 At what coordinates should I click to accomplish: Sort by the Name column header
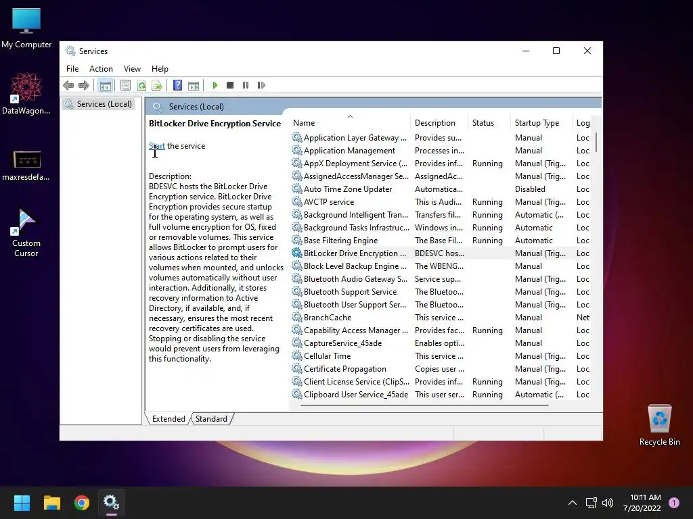[350, 123]
